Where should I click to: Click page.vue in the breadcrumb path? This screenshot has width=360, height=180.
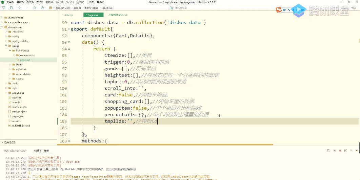pyautogui.click(x=107, y=8)
